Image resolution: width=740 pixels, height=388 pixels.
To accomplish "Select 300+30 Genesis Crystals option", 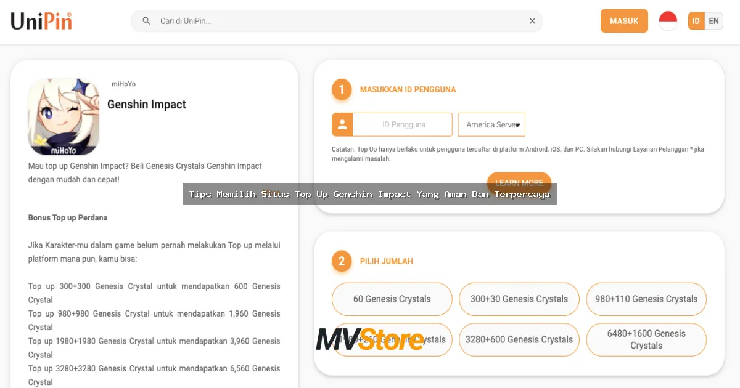I will click(519, 299).
